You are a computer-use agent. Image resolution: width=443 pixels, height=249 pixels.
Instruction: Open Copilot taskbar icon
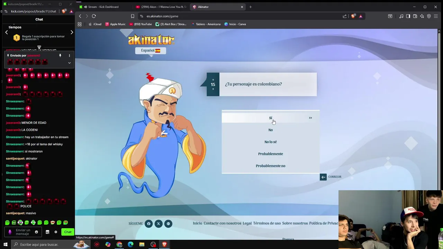point(108,245)
